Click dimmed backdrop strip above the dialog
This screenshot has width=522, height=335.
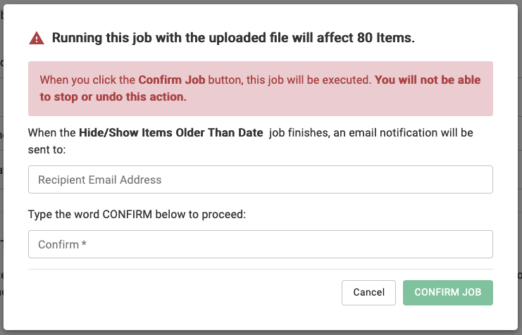[261, 1]
